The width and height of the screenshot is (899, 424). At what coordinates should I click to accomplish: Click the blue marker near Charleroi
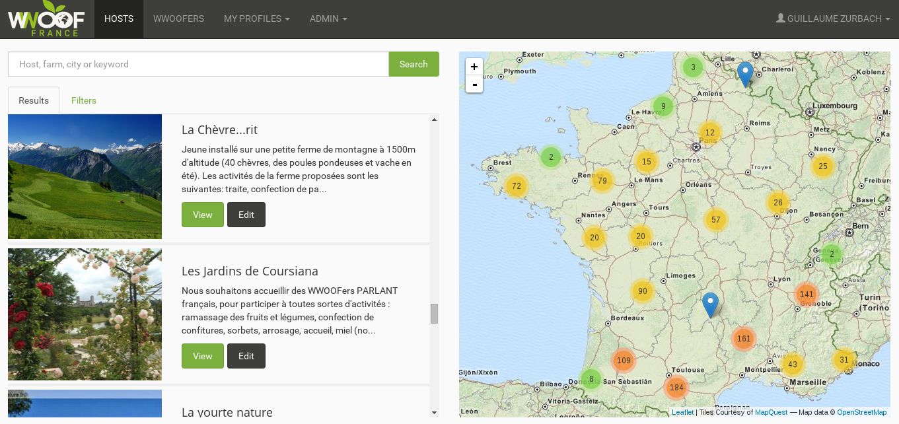(x=745, y=75)
